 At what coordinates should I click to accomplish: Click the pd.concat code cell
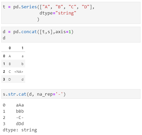click(x=71, y=34)
